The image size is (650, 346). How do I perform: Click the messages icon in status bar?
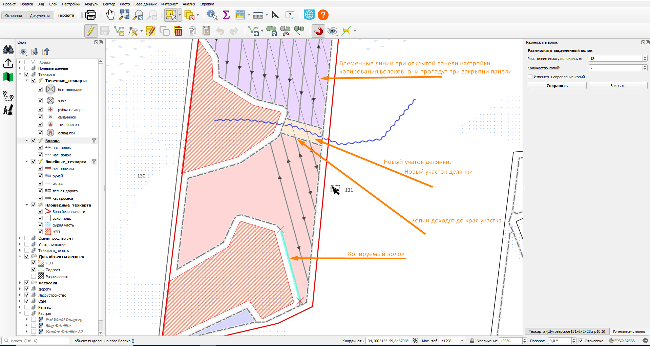645,341
